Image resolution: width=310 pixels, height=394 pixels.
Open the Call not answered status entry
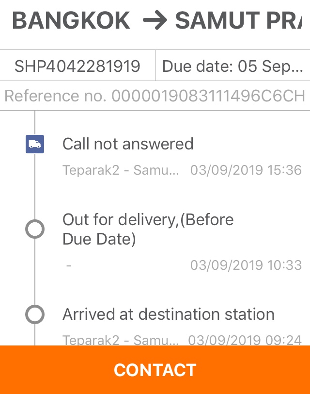128,144
